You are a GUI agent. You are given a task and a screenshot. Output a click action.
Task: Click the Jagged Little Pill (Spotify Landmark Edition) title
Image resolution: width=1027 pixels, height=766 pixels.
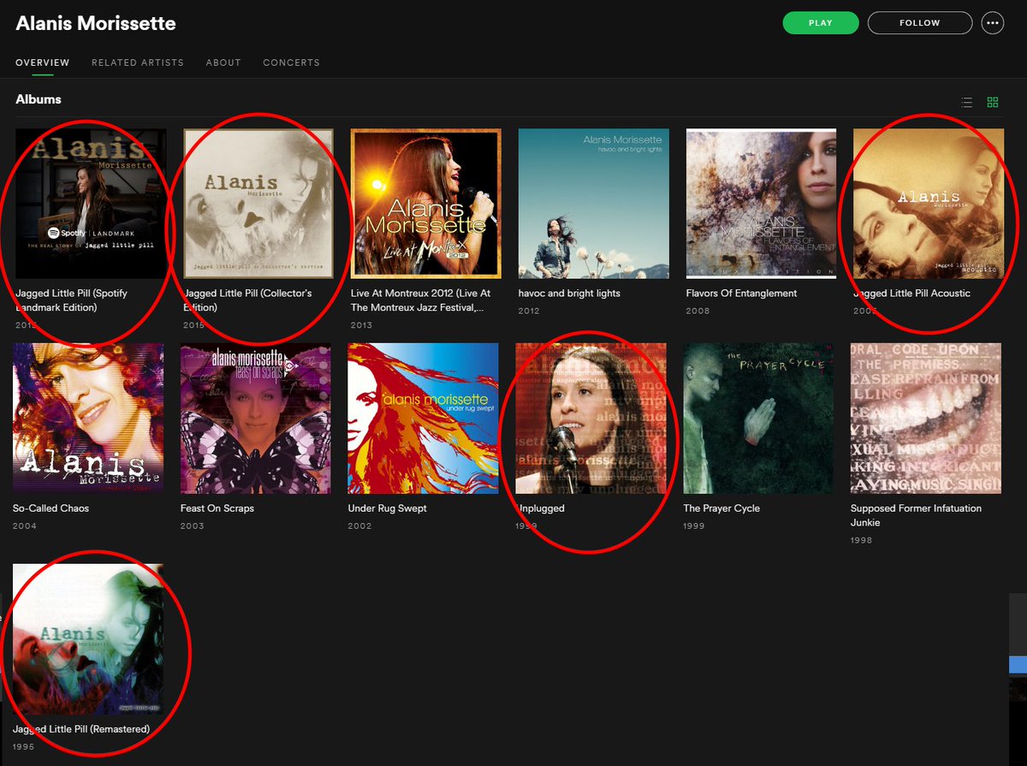coord(71,300)
